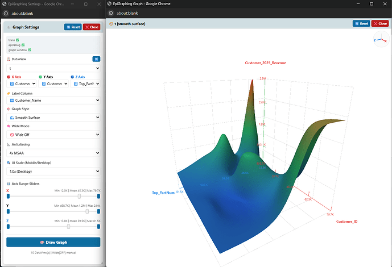This screenshot has height=267, width=392.
Task: Click status text 10 DataView(s) | Wide[OFF] manual
Action: (53, 253)
